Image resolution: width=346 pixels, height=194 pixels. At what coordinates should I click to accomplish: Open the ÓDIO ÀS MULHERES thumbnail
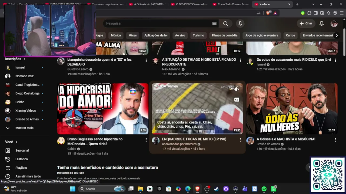292,109
